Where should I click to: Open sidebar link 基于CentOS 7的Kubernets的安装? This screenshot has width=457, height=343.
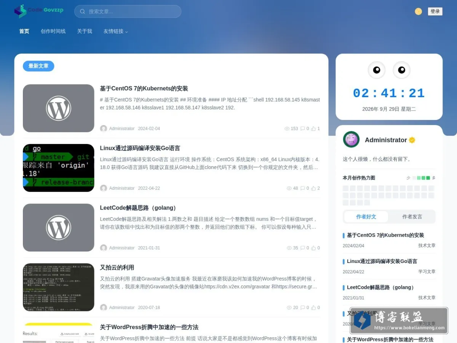pos(385,235)
